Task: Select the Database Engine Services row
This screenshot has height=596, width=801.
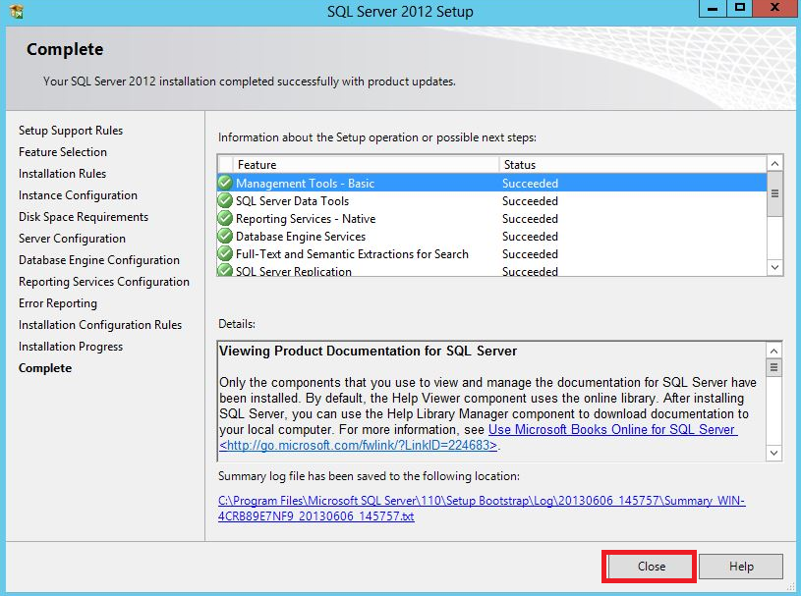Action: coord(492,237)
